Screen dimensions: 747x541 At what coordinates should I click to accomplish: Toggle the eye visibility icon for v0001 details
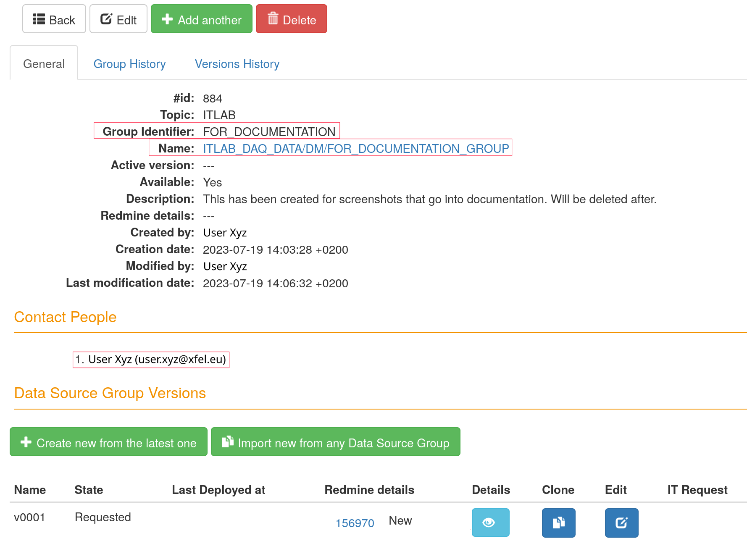click(x=490, y=523)
